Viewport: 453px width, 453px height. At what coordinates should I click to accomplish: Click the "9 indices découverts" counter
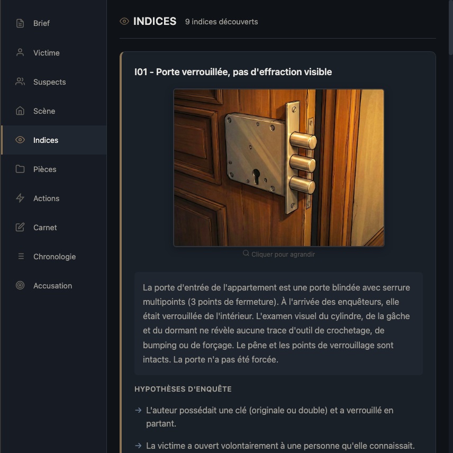[x=222, y=22]
